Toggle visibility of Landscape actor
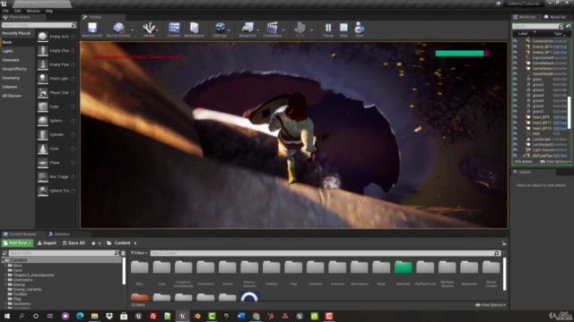Viewport: 574px width, 322px height. [x=515, y=140]
